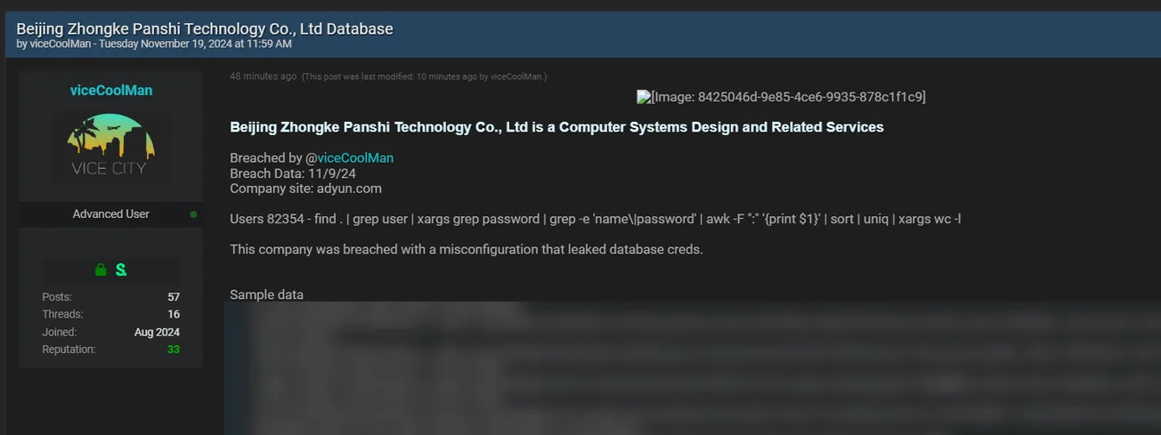Click the threads count value 16
This screenshot has height=435, width=1161.
pyautogui.click(x=174, y=314)
